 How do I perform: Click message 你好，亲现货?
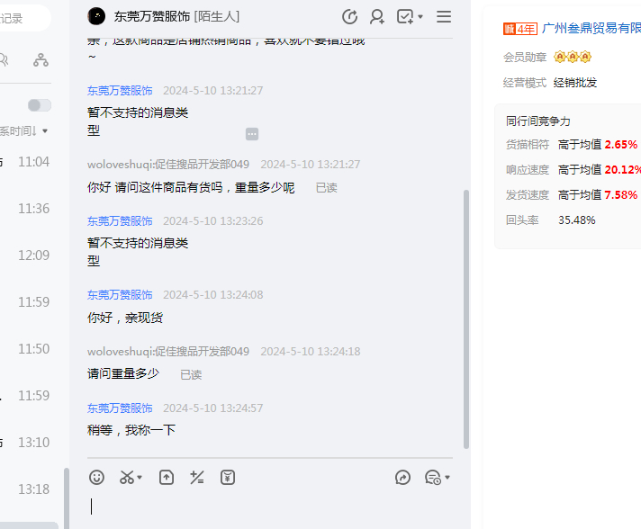click(125, 318)
